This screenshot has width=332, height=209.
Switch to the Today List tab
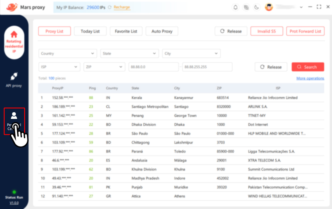coord(90,31)
